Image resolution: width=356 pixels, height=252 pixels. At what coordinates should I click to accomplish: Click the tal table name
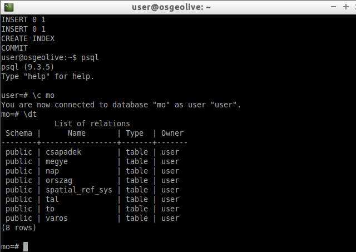(x=52, y=199)
